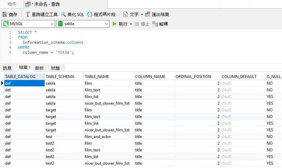Select the highlighted def cell in first row
The height and width of the screenshot is (168, 282).
point(24,83)
